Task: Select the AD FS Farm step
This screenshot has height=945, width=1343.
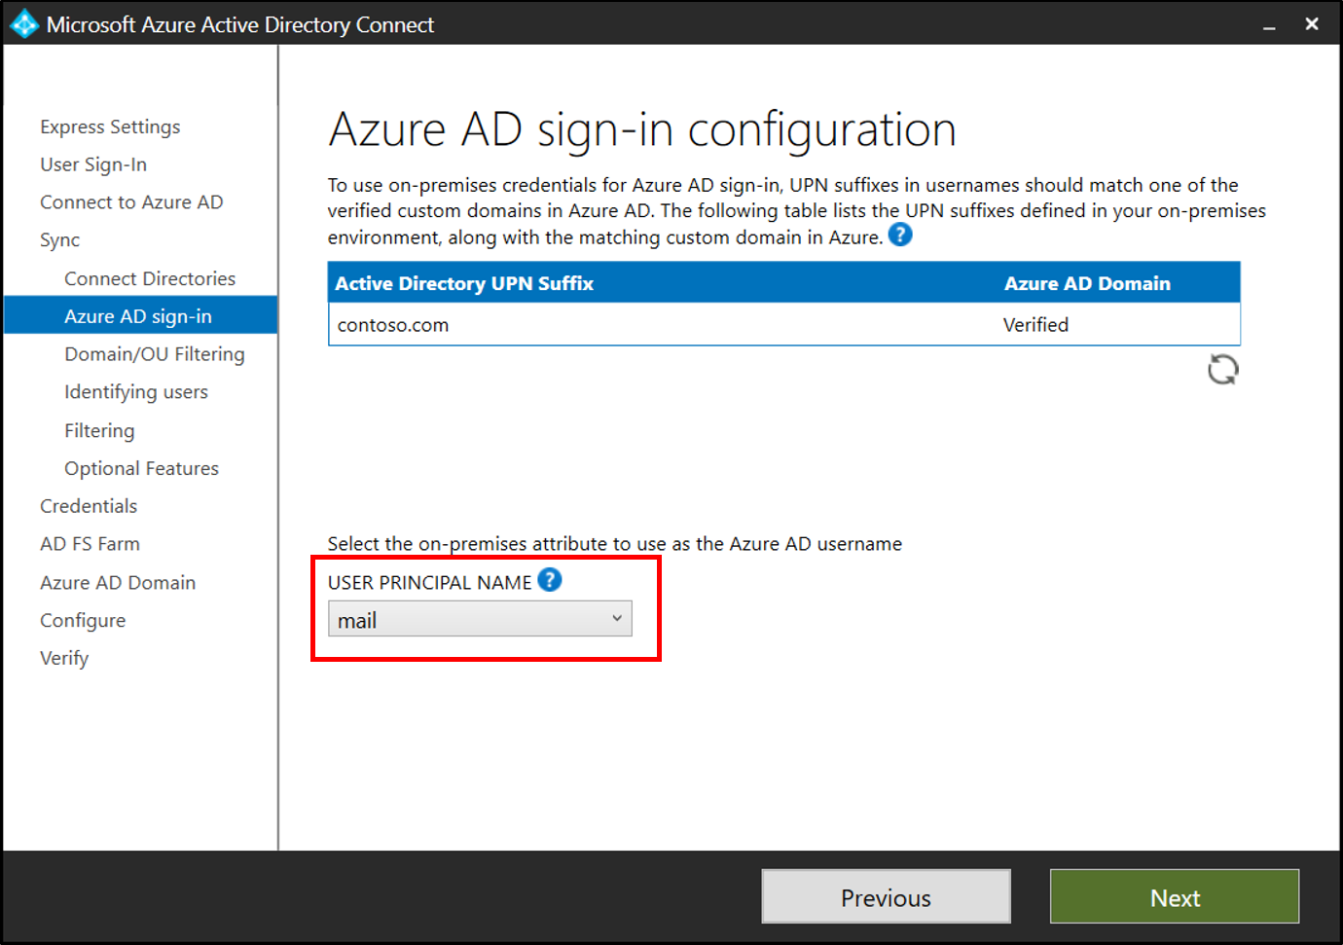Action: [90, 544]
